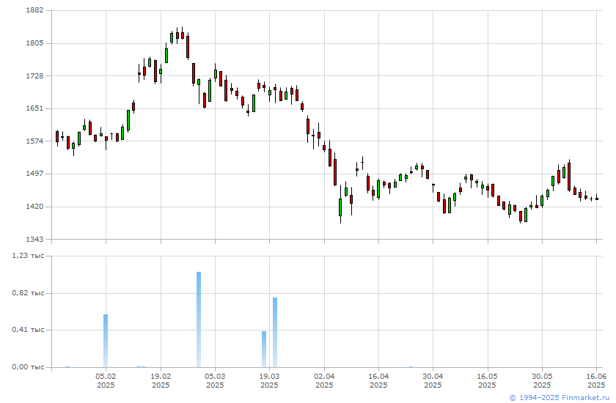Click the 0,82 тыс volume label
616x403 pixels.
pos(28,293)
